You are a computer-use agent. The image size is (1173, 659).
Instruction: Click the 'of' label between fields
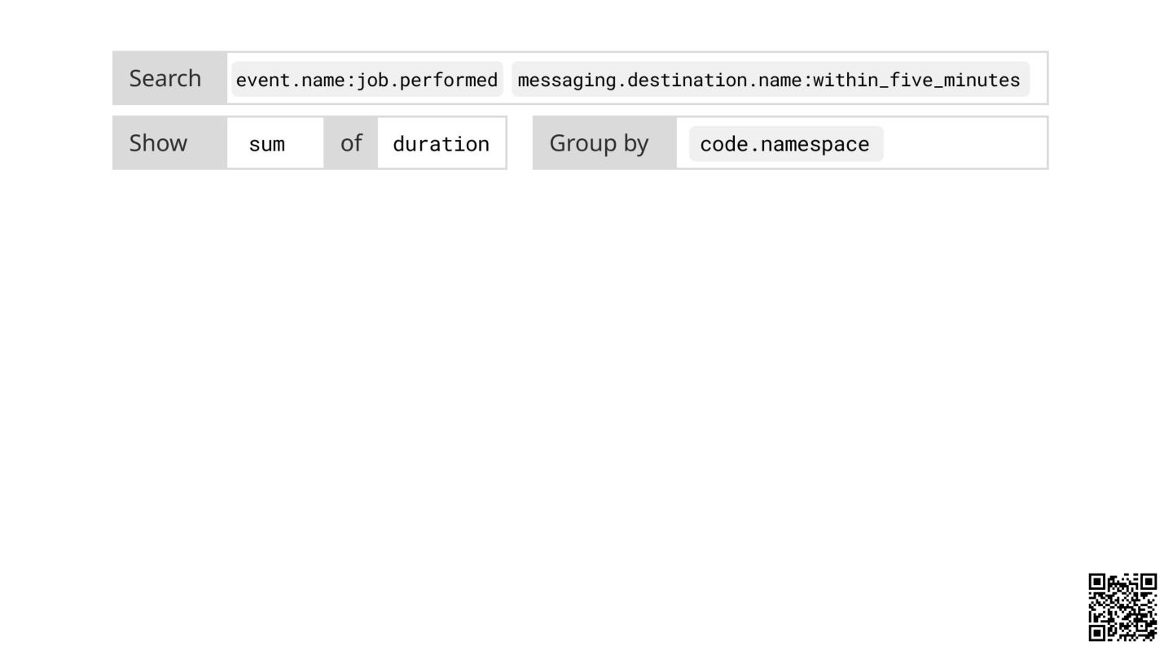(351, 142)
